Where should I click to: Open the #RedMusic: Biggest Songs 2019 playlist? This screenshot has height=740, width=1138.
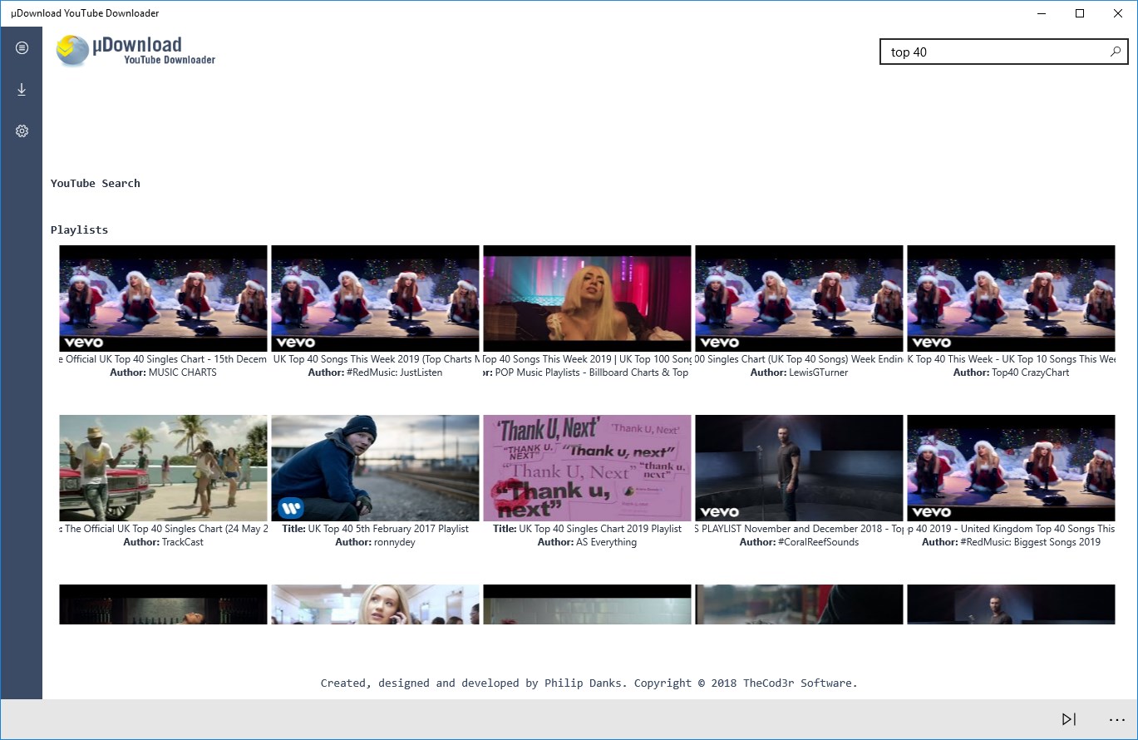pos(1011,467)
